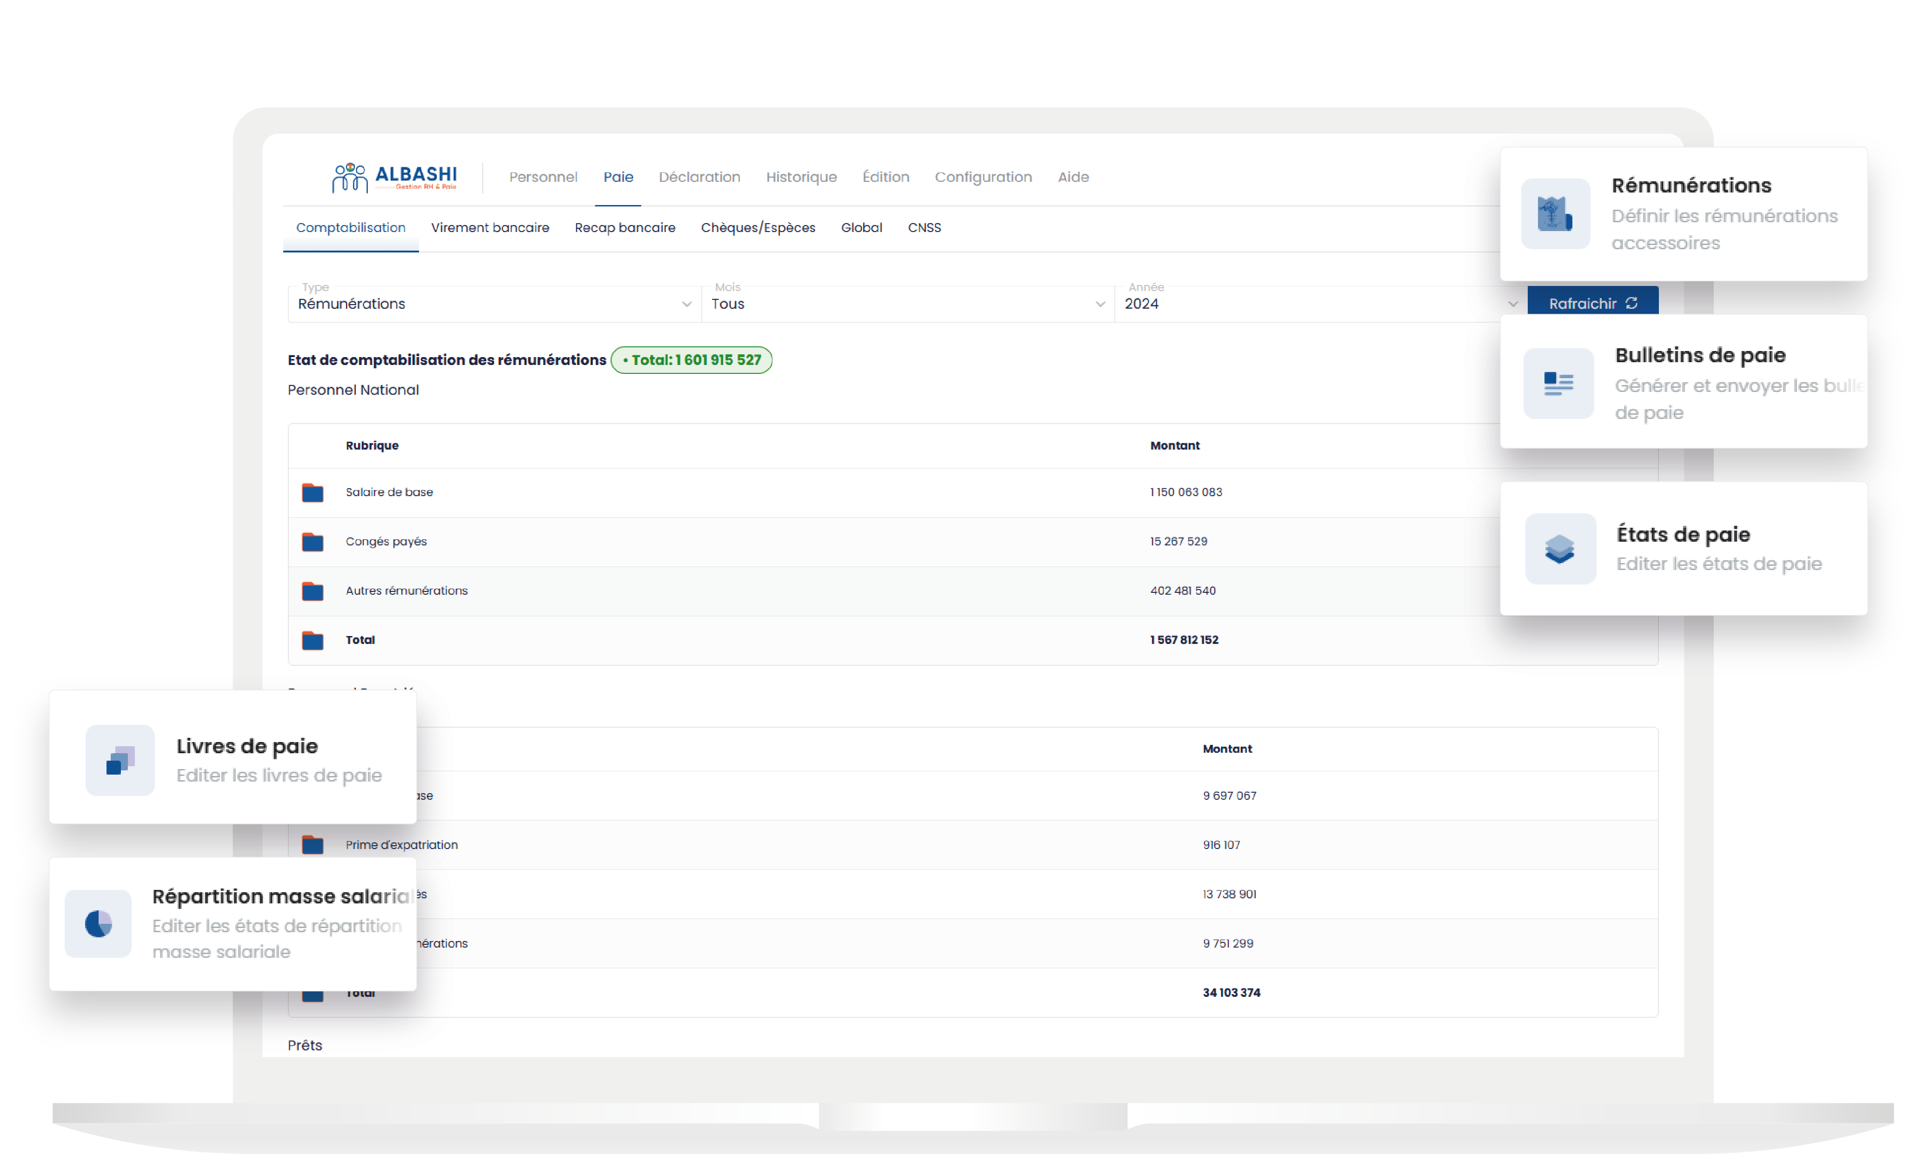Click the Bulletins de paie icon
This screenshot has width=1917, height=1154.
(1558, 384)
